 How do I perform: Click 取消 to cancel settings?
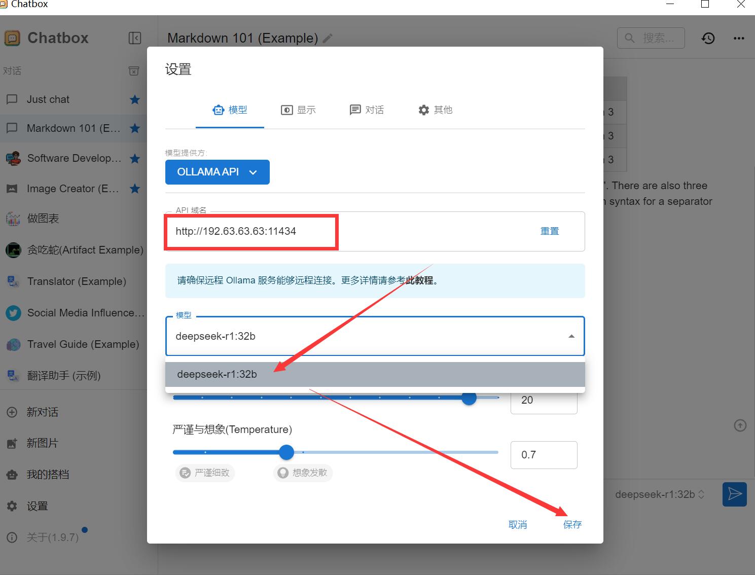coord(518,525)
